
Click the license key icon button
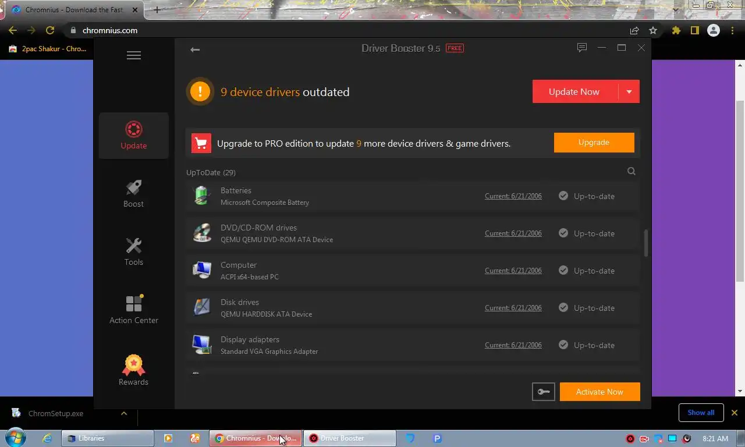pyautogui.click(x=544, y=392)
